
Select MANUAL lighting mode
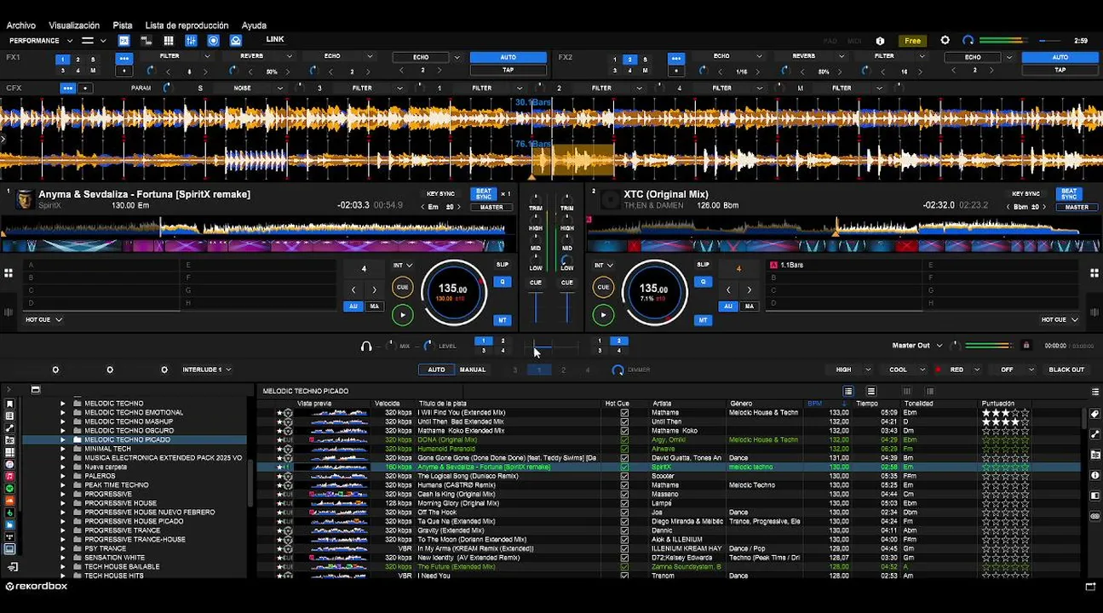[473, 370]
